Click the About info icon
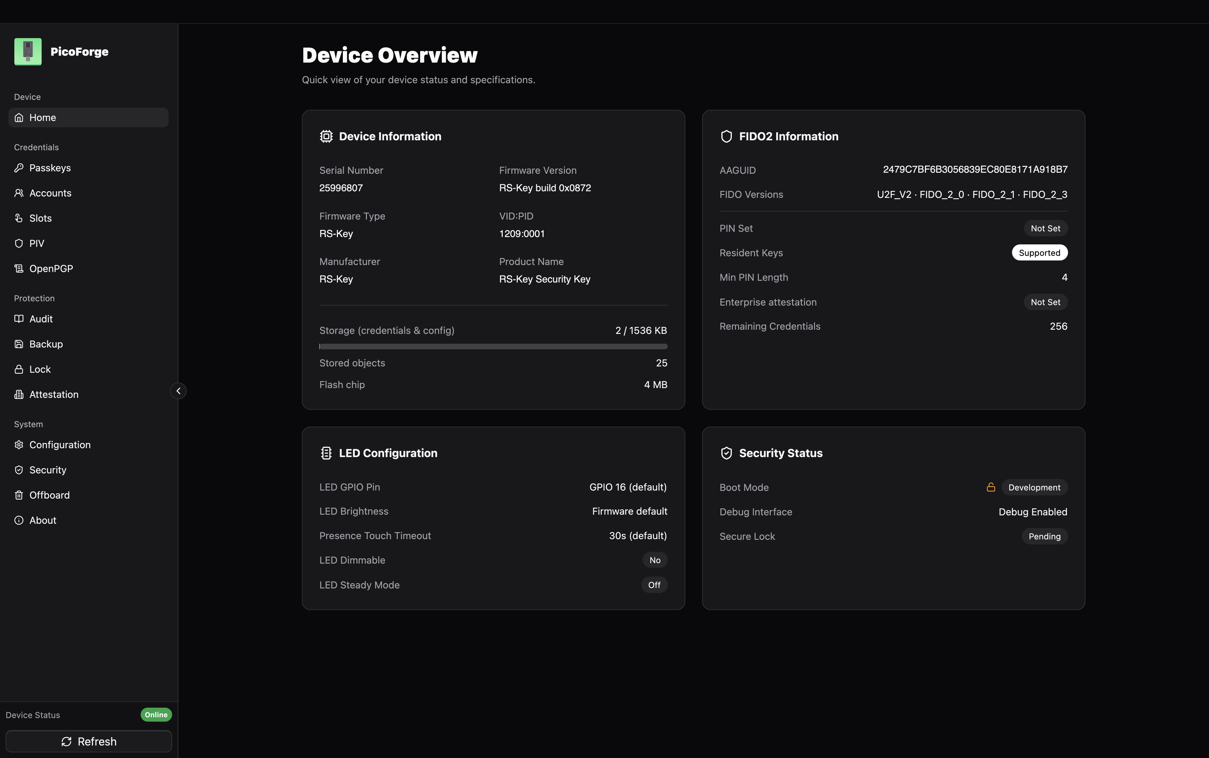The width and height of the screenshot is (1209, 758). pyautogui.click(x=19, y=520)
